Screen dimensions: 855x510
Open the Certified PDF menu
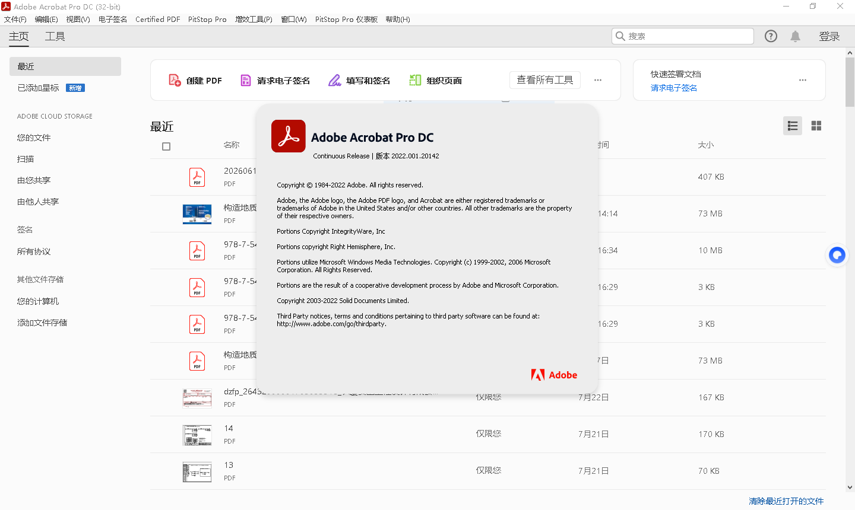coord(158,20)
